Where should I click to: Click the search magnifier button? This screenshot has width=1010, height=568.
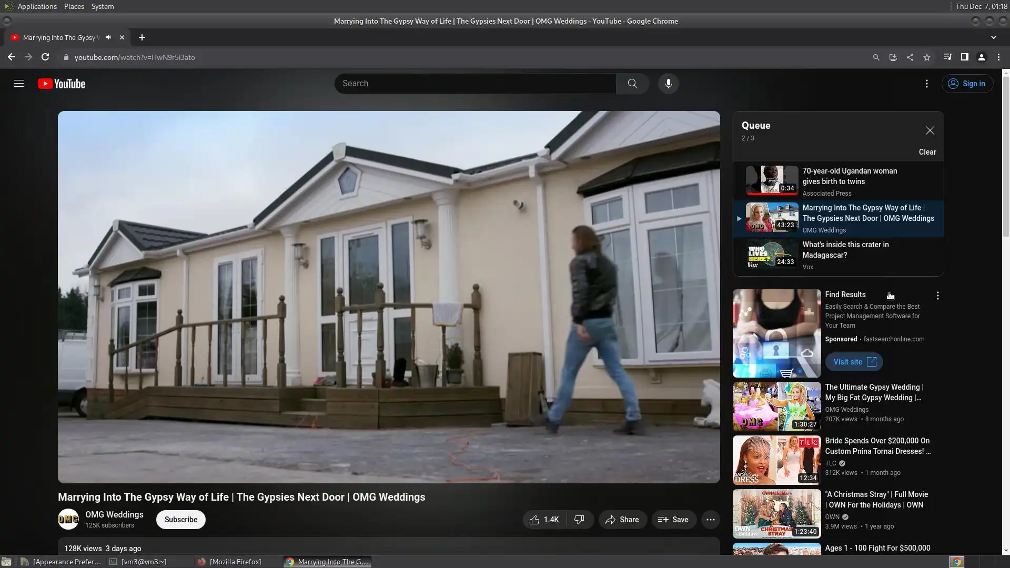pos(632,84)
